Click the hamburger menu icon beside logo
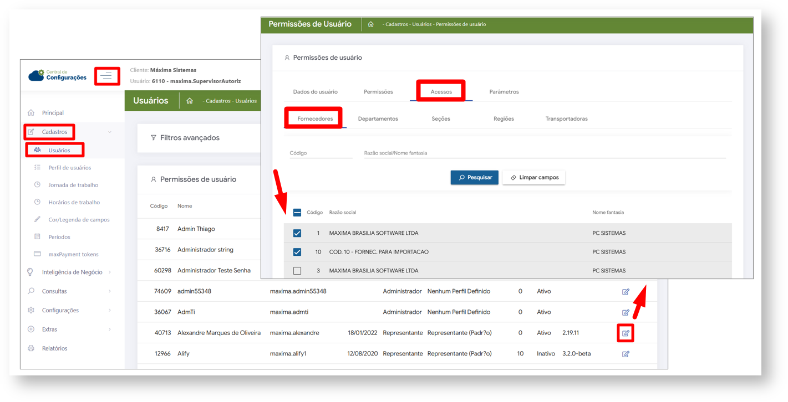Viewport: 788px width, 402px height. coord(107,76)
